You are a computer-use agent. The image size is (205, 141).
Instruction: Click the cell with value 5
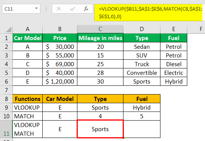point(142,116)
